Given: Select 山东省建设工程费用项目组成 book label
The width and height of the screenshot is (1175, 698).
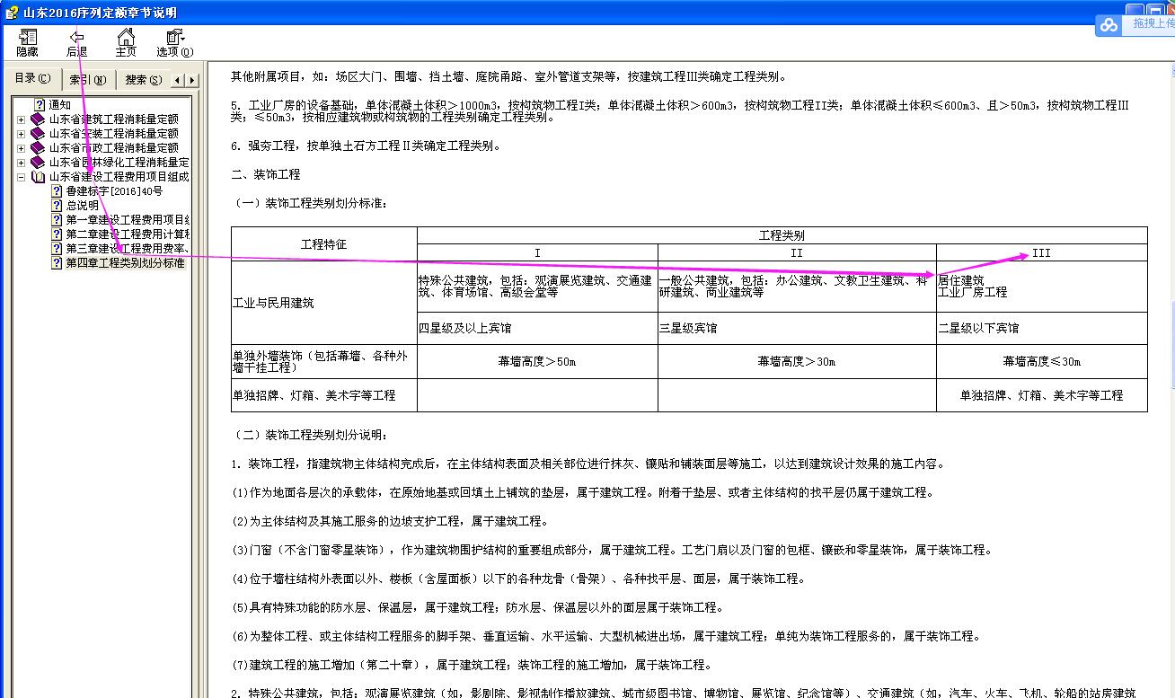Looking at the screenshot, I should [x=119, y=177].
